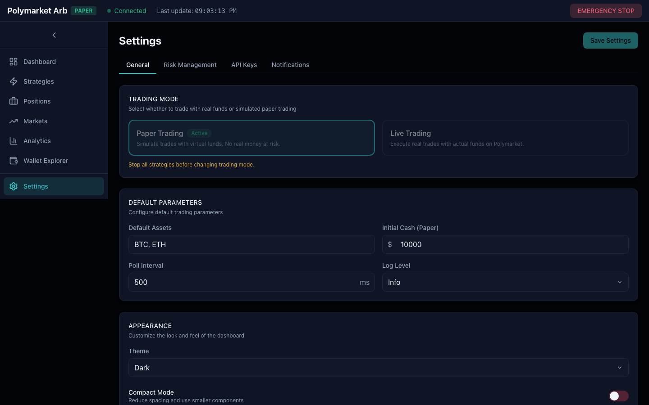Click the Positions briefcase icon

point(14,101)
